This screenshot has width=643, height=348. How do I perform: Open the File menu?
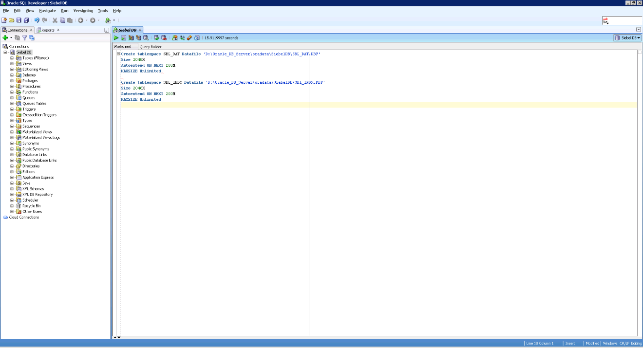(x=6, y=10)
